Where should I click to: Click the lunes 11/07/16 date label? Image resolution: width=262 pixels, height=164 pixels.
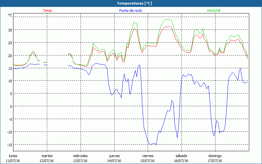[13, 158]
